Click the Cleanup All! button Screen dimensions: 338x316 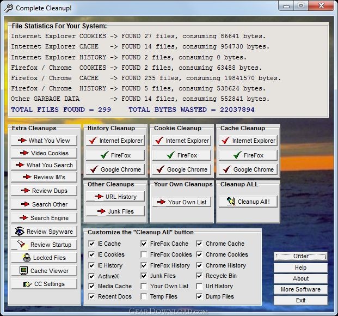[x=248, y=202]
